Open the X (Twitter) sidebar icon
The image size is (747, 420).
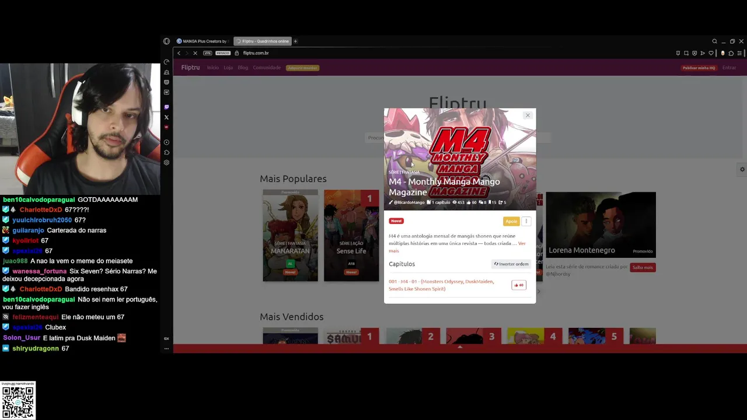click(166, 117)
